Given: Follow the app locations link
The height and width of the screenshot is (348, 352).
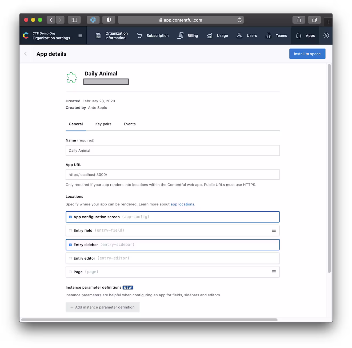Looking at the screenshot, I should click(x=182, y=204).
